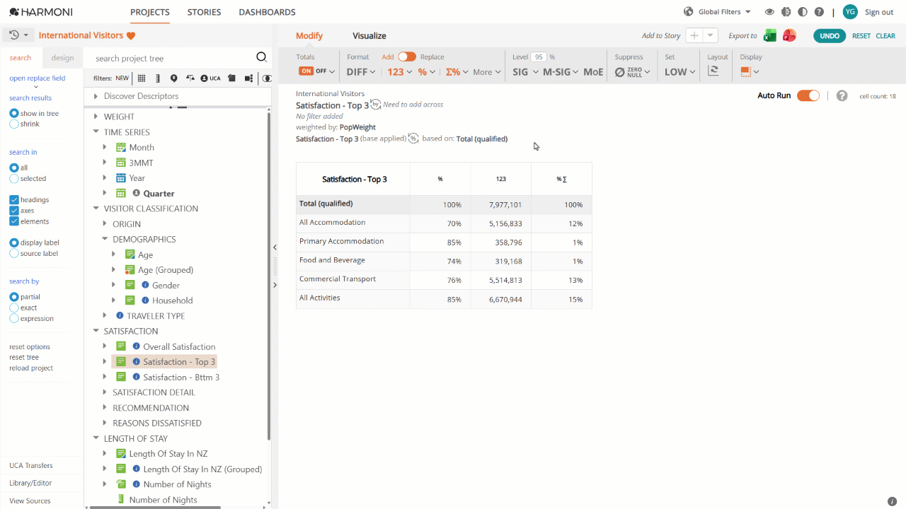Click the search project tree field
Viewport: 906px width, 509px height.
tap(173, 58)
